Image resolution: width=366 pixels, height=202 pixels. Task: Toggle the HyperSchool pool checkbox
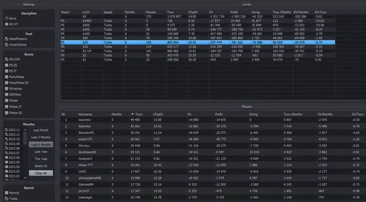tap(6, 45)
